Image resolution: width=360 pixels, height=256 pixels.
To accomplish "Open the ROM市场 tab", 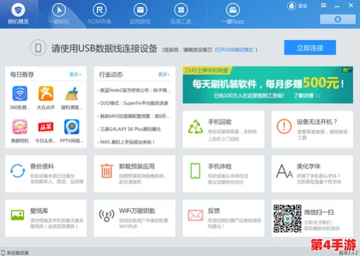I will coord(99,14).
